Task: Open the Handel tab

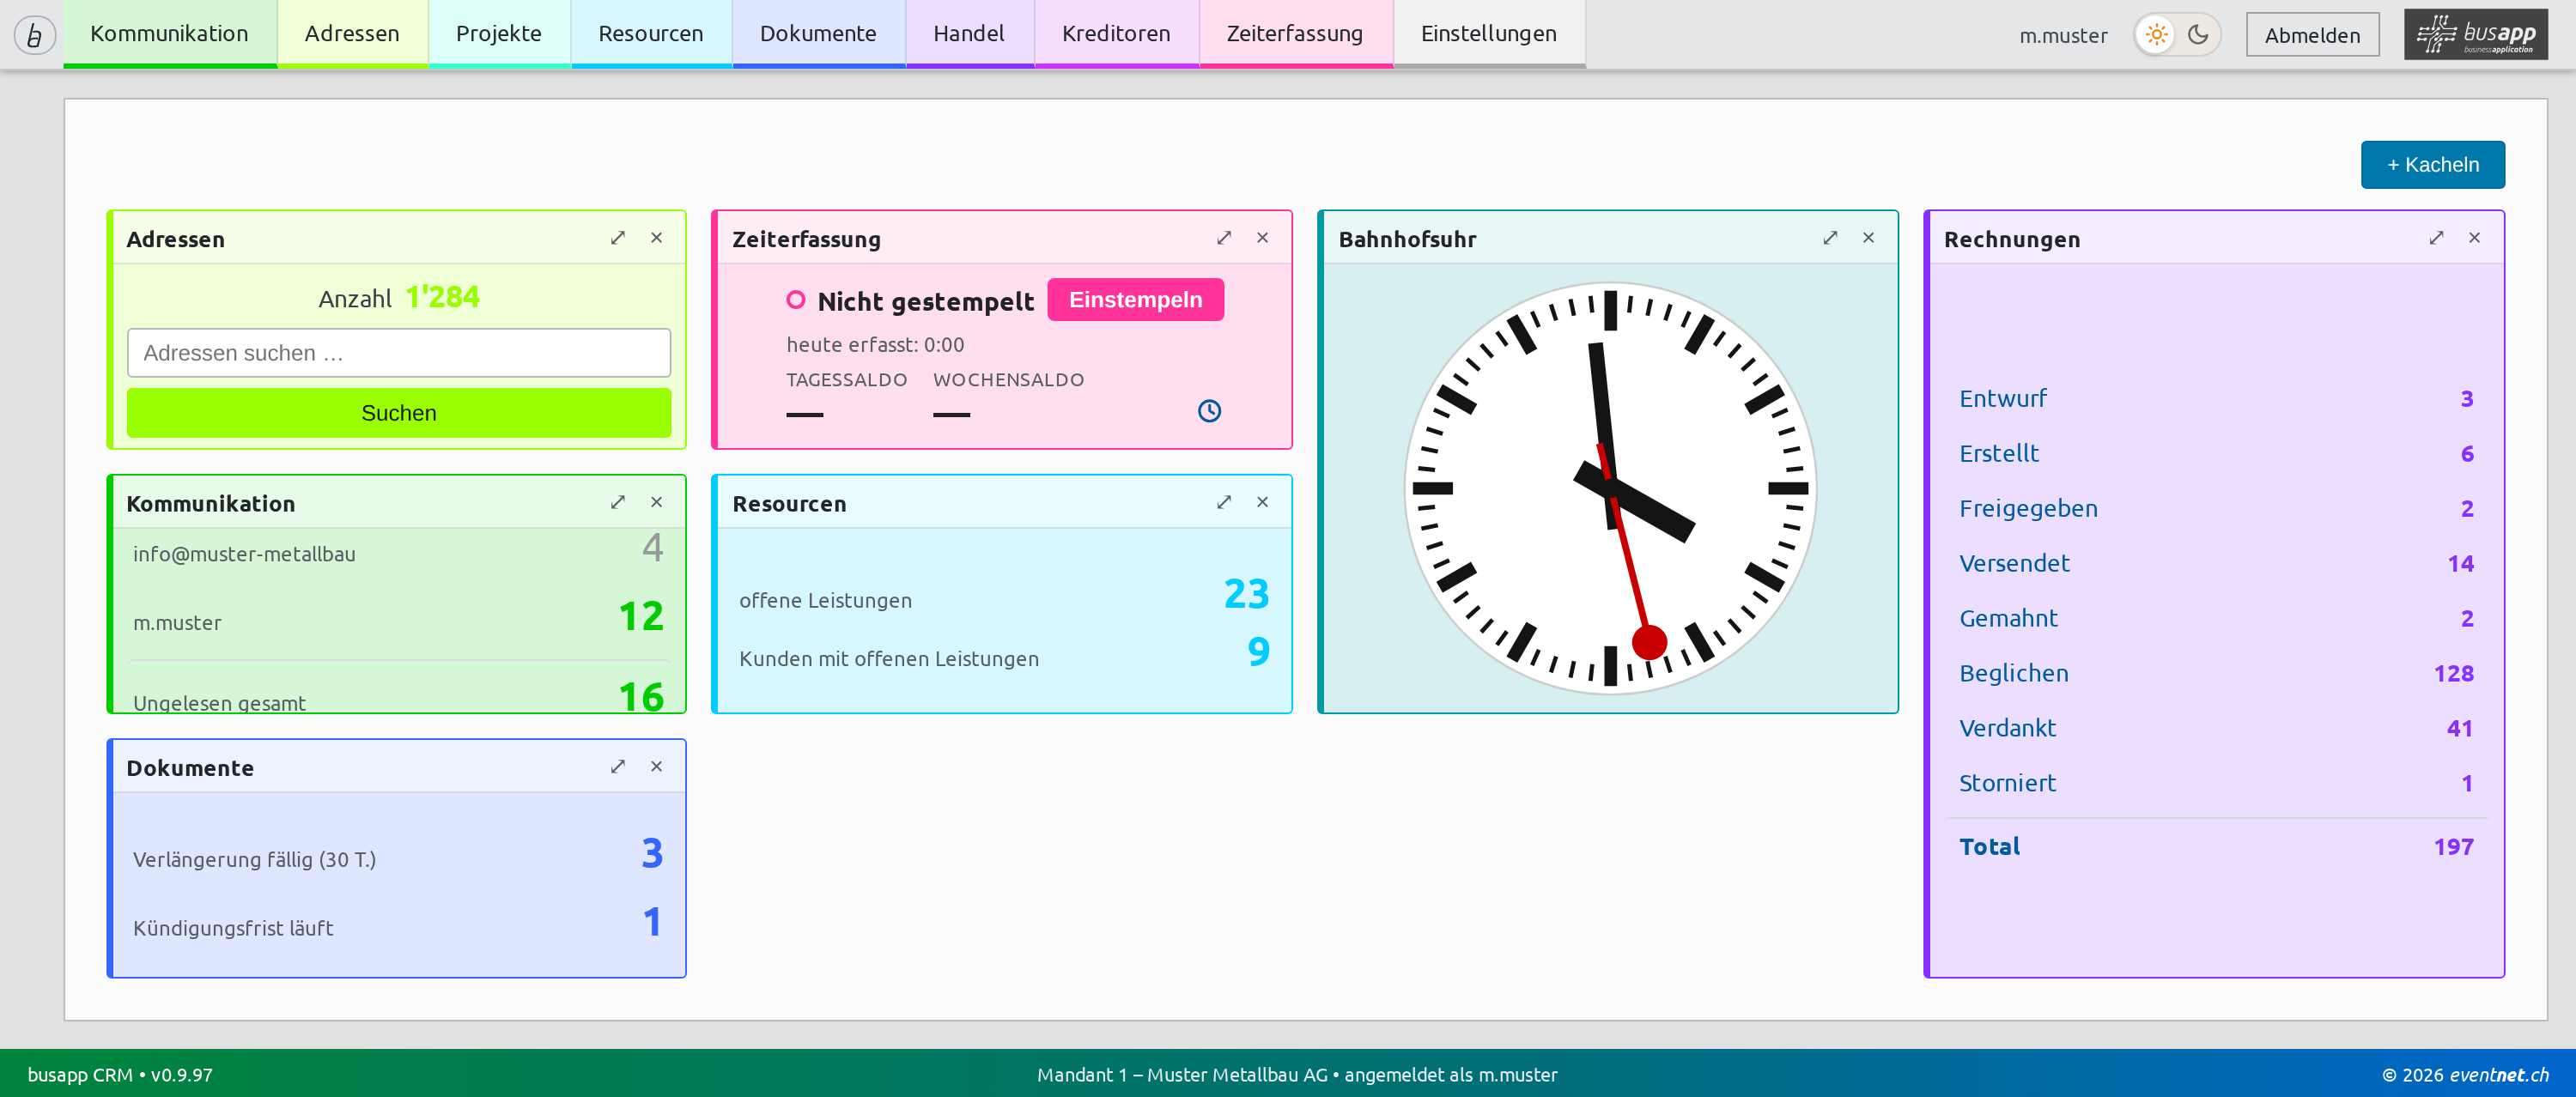Action: click(969, 34)
